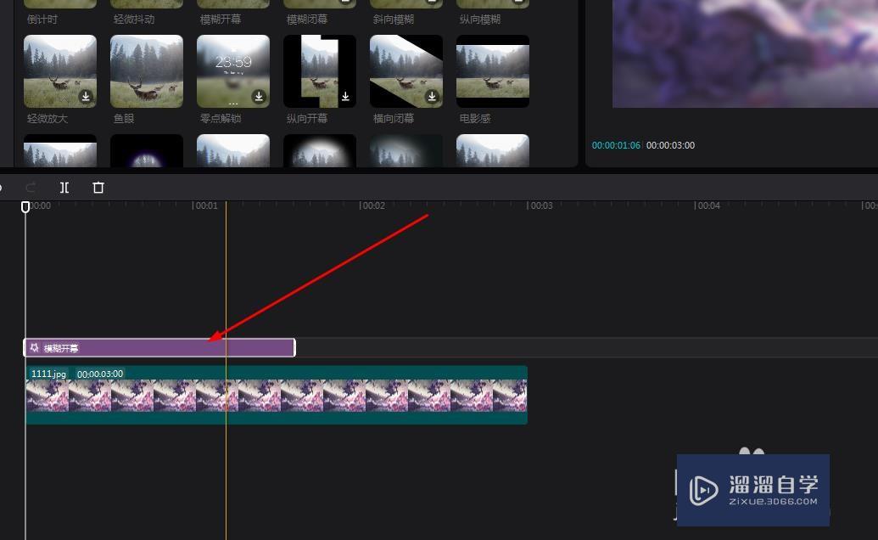Click the delete trash icon in timeline toolbar
The height and width of the screenshot is (540, 878).
98,188
